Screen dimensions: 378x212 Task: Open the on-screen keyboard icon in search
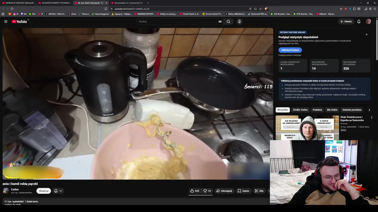(x=220, y=21)
